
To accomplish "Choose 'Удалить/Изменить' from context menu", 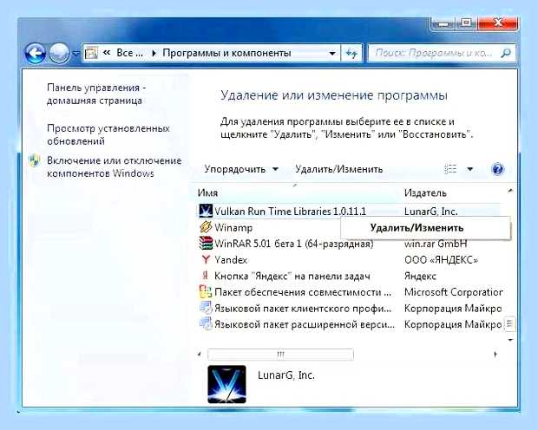I will pos(425,228).
